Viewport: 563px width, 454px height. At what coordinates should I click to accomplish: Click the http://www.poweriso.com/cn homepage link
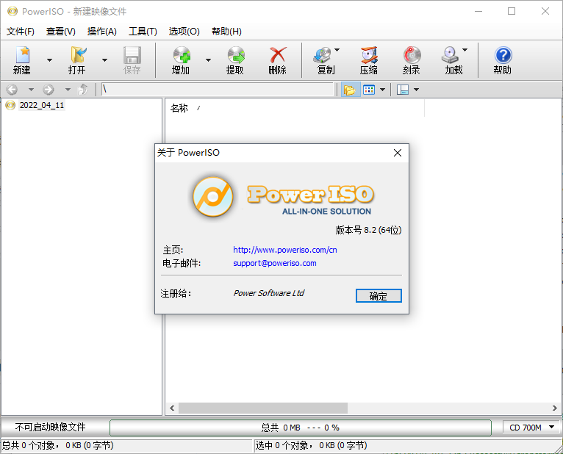coord(284,250)
